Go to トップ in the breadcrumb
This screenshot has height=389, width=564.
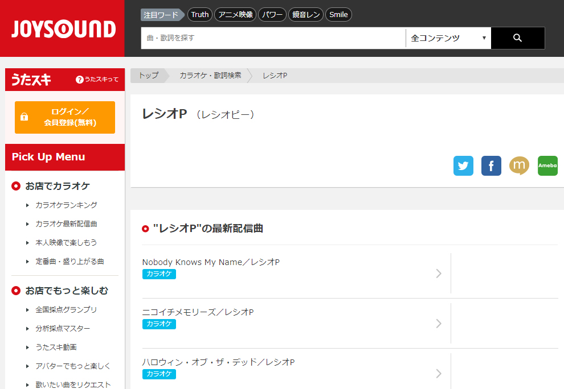148,76
